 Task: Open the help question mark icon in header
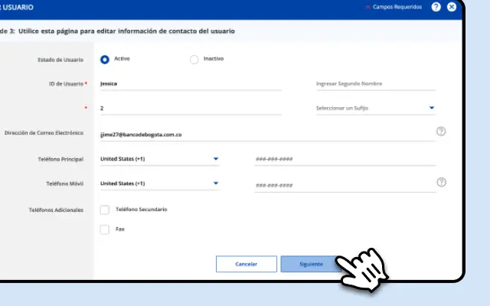[x=436, y=7]
